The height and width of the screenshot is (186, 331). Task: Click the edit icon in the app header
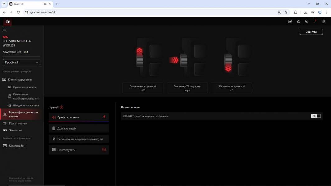click(x=298, y=21)
